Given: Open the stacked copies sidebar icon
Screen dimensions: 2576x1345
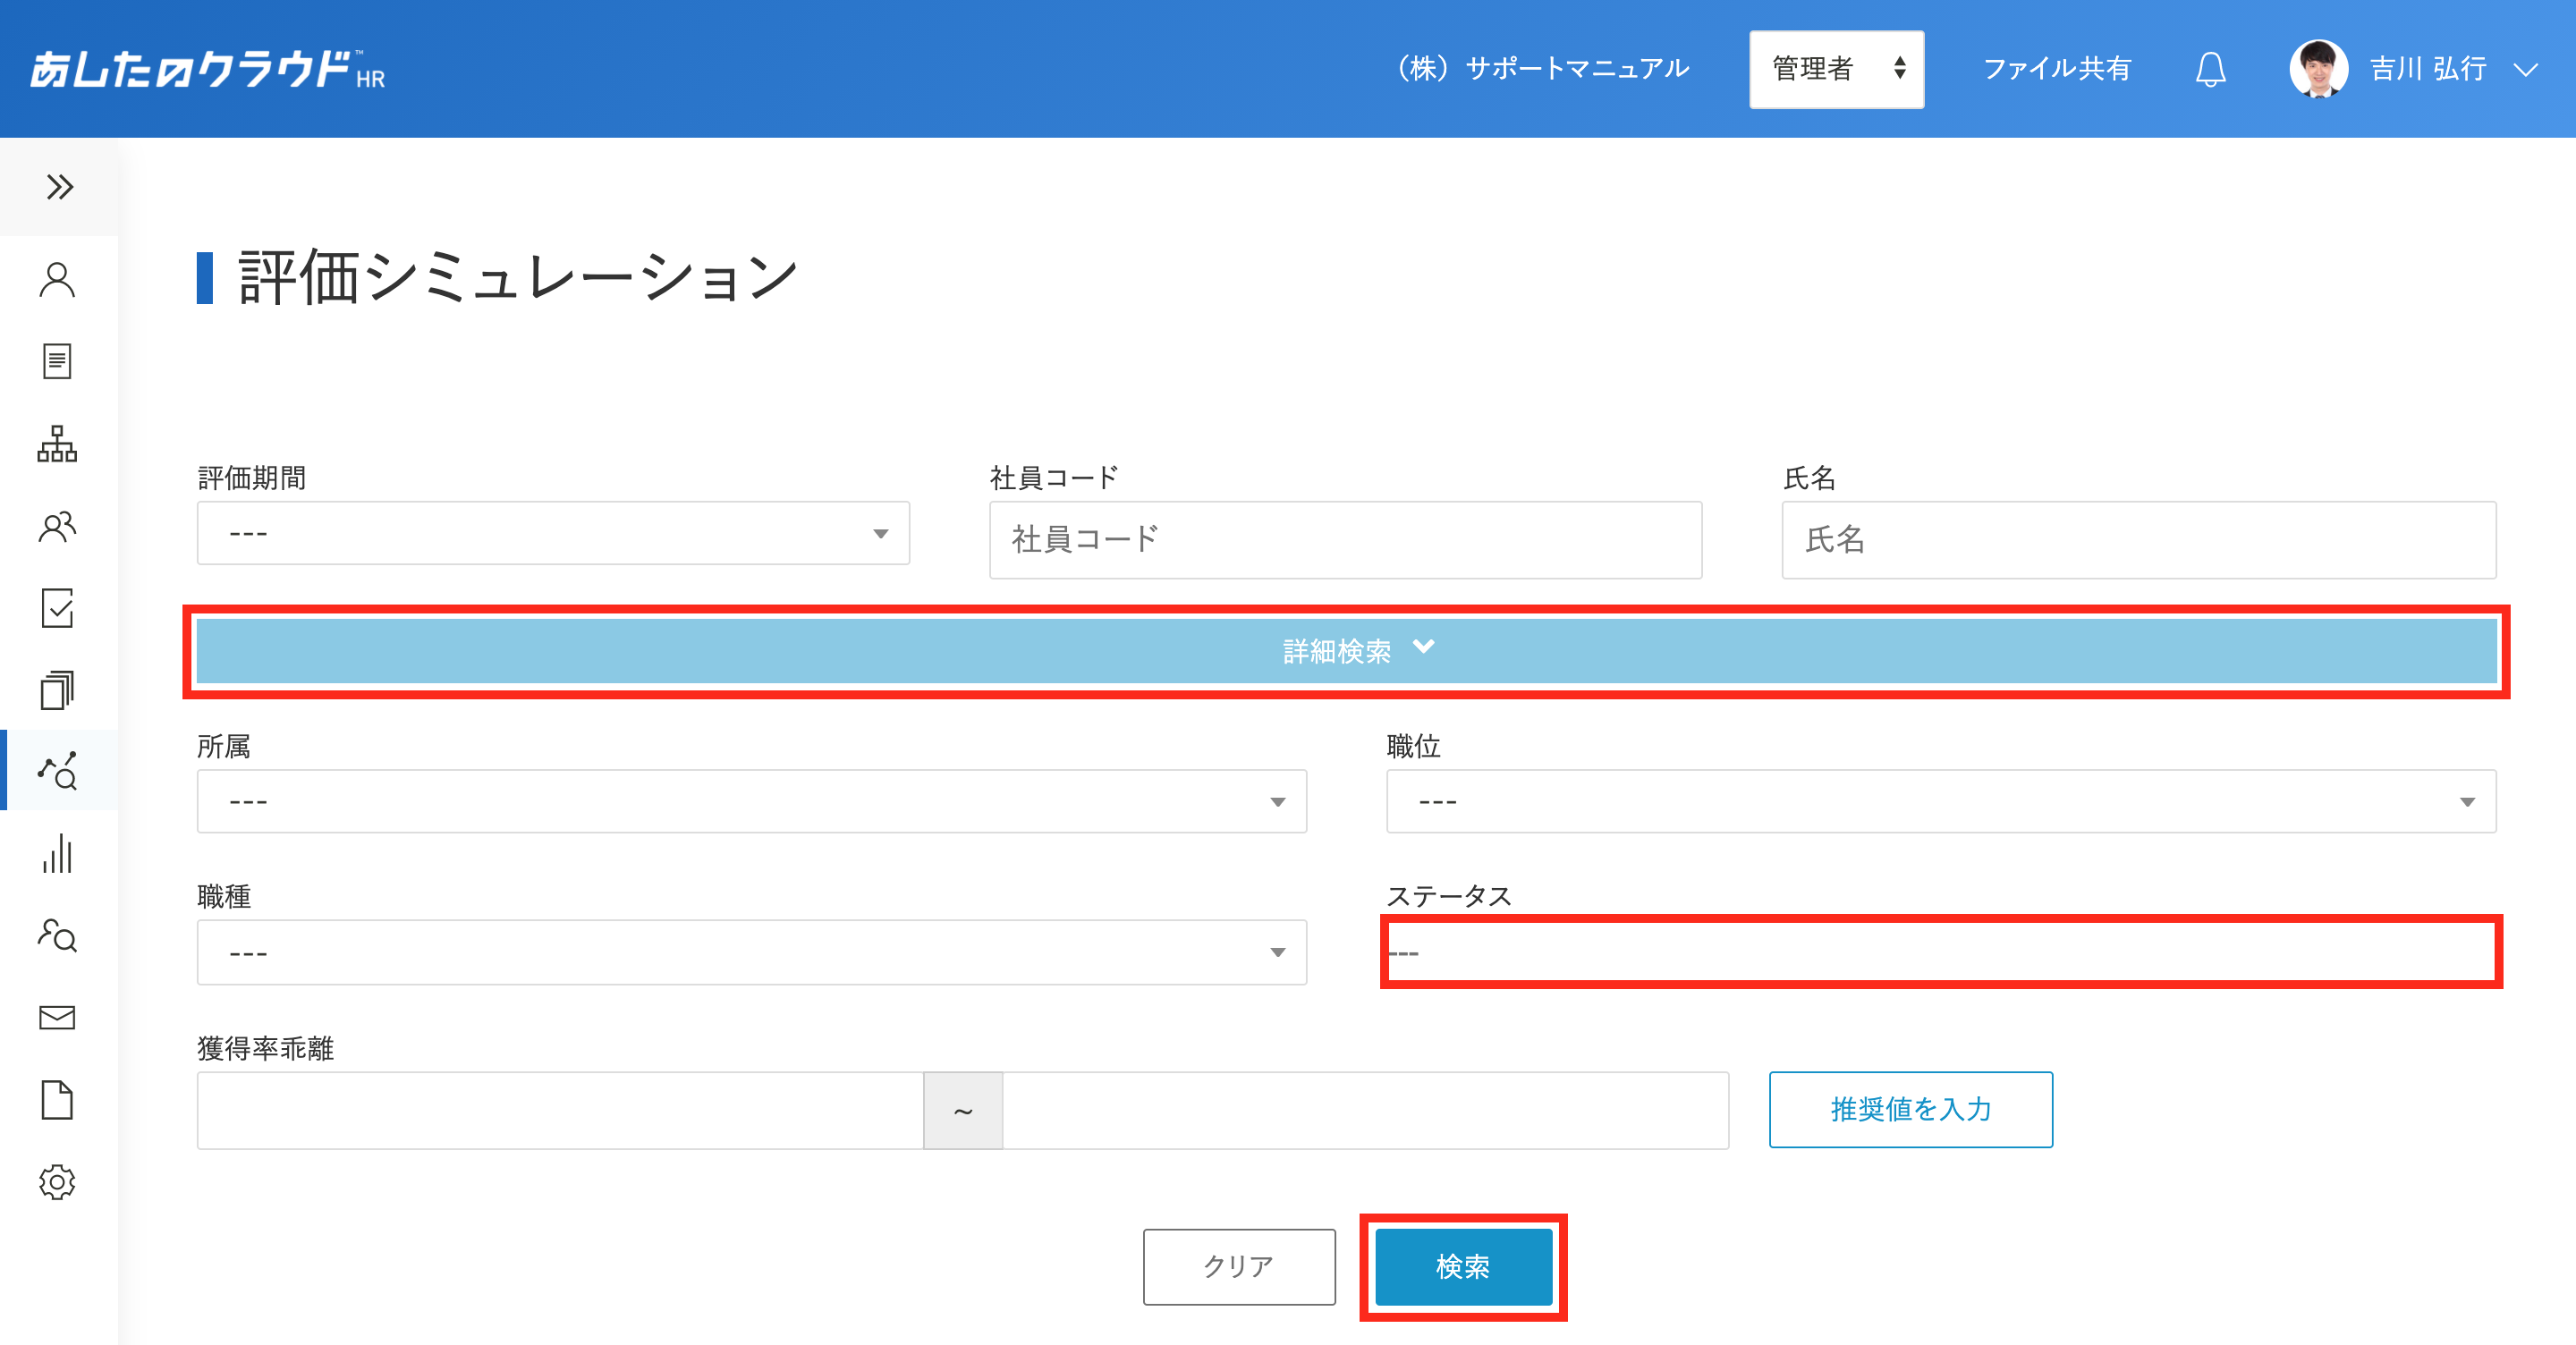Looking at the screenshot, I should (x=57, y=690).
